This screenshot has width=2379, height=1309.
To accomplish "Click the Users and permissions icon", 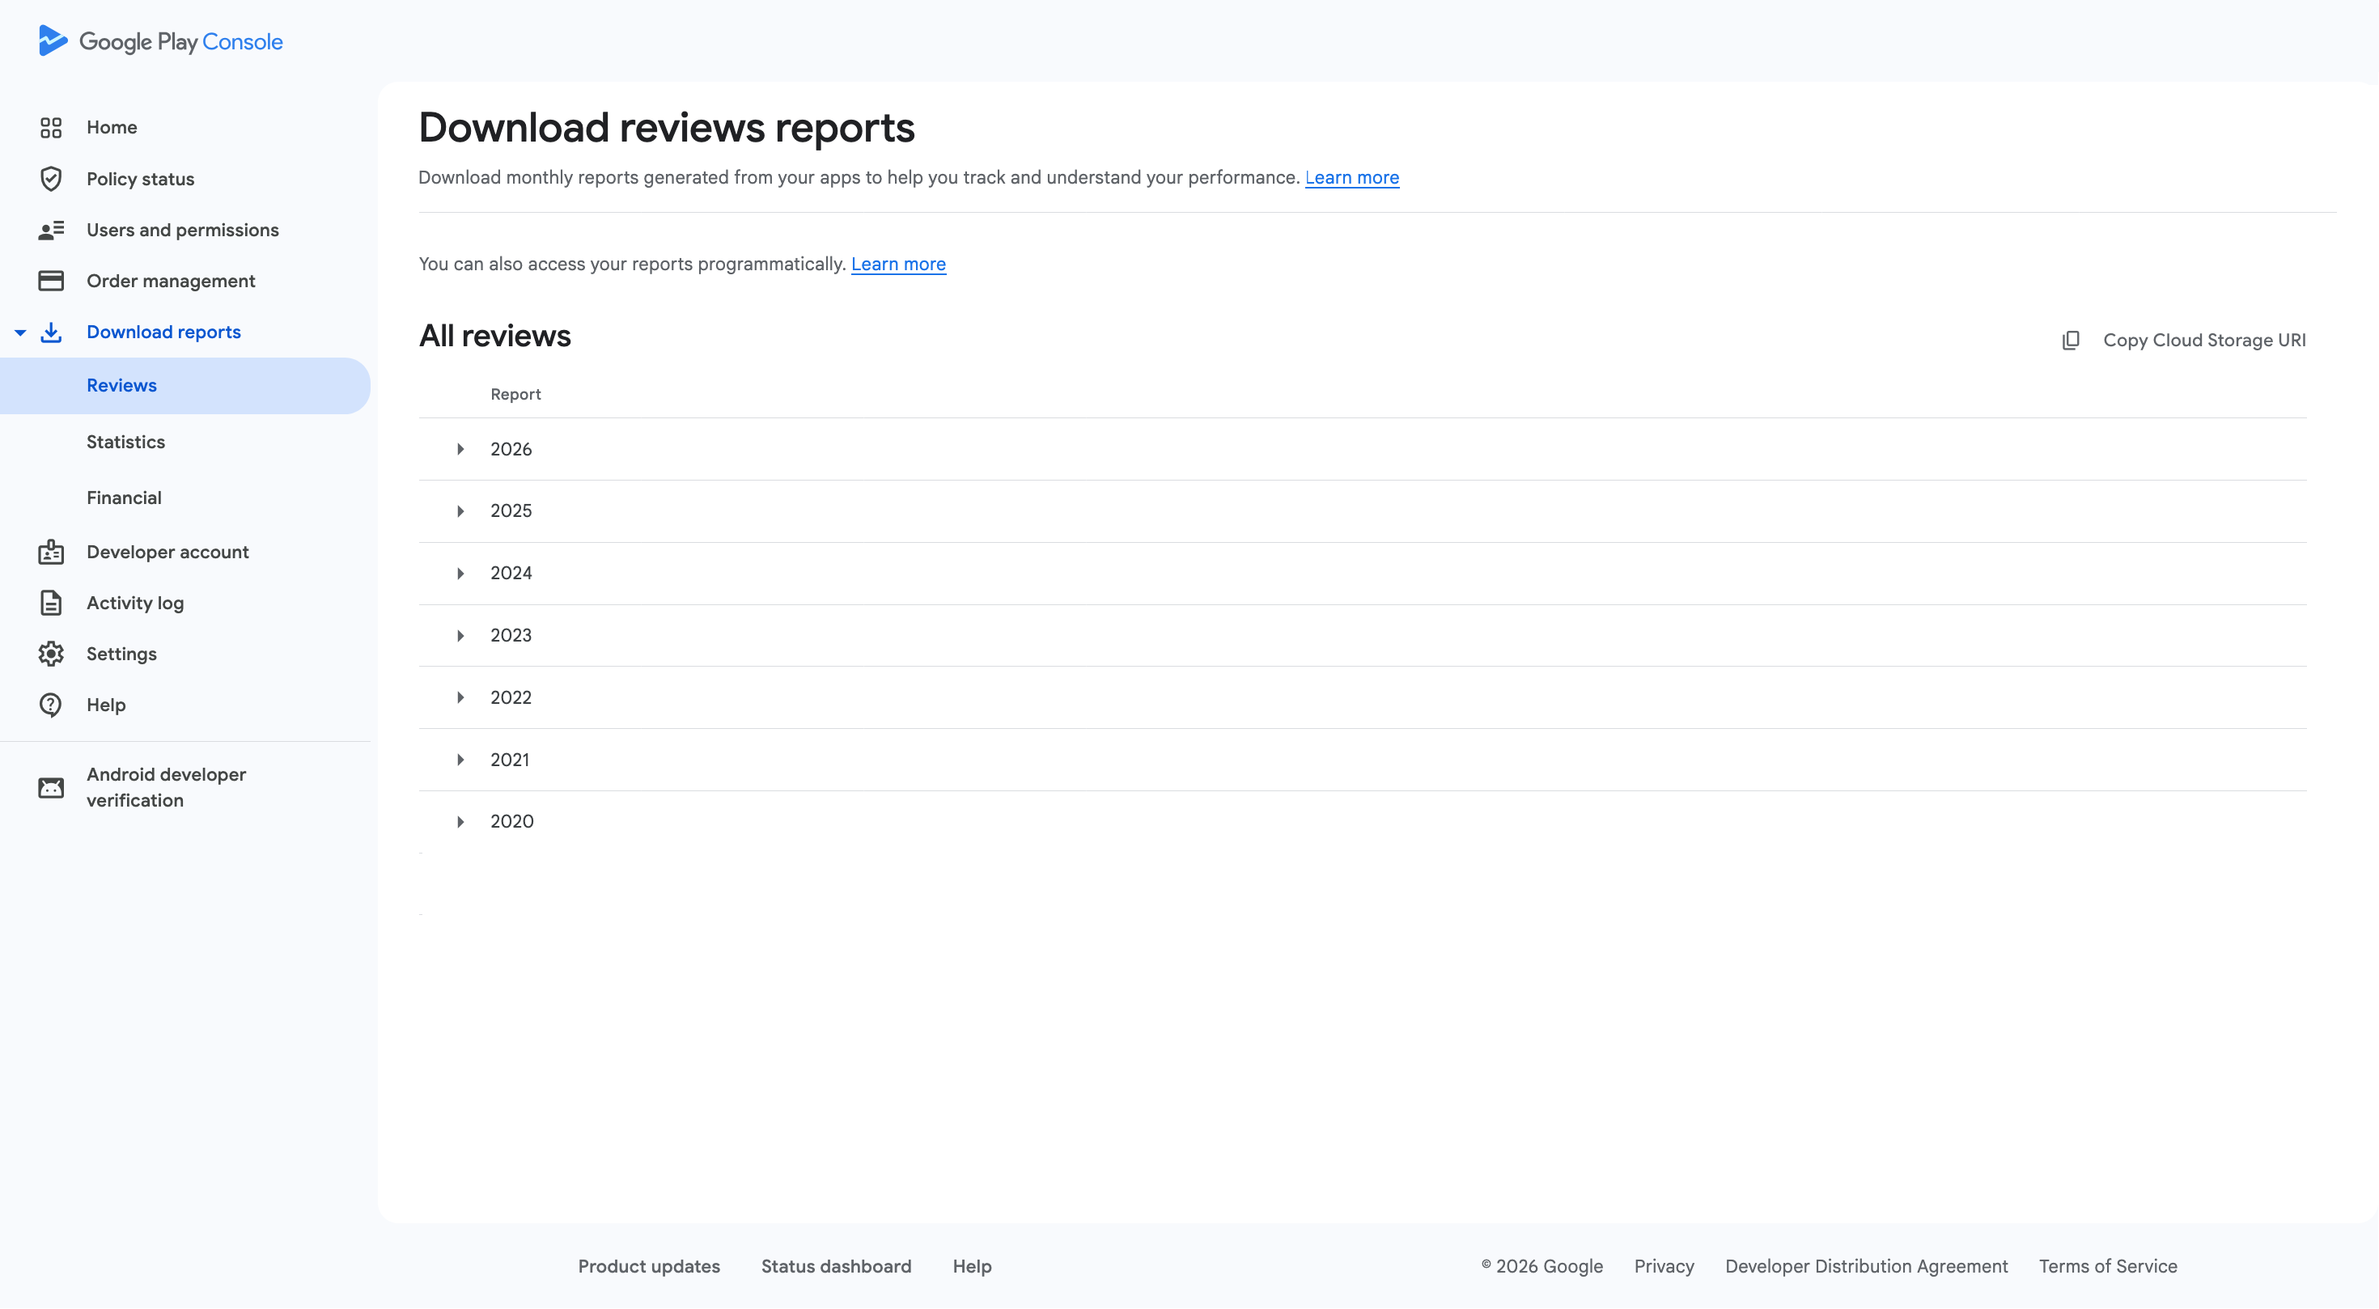I will (51, 230).
